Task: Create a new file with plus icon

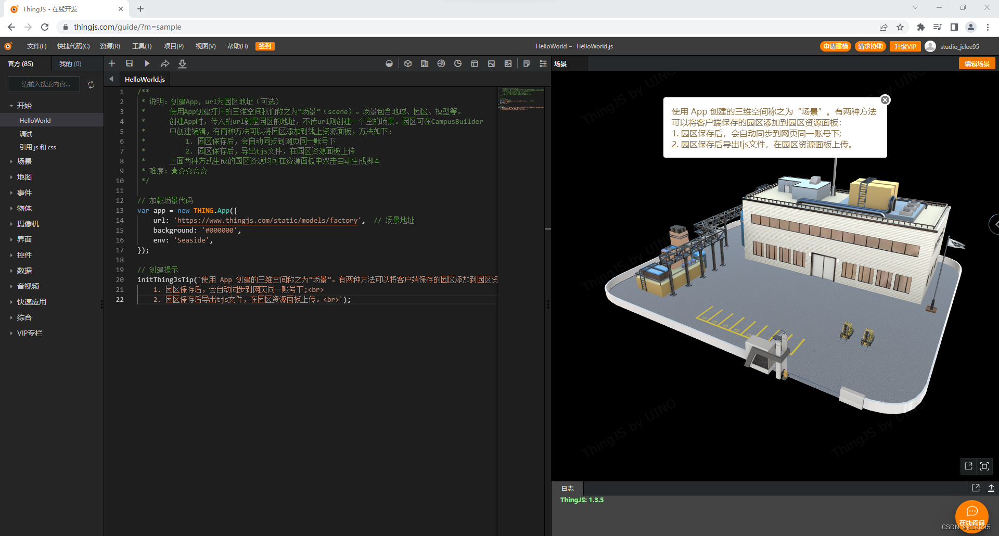Action: [112, 63]
